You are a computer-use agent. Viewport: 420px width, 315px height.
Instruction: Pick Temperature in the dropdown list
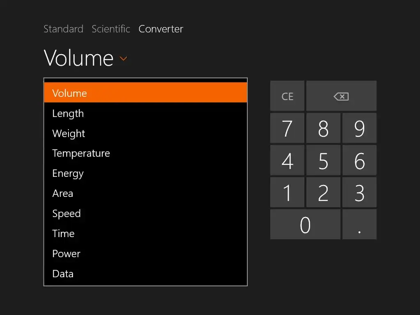(81, 153)
